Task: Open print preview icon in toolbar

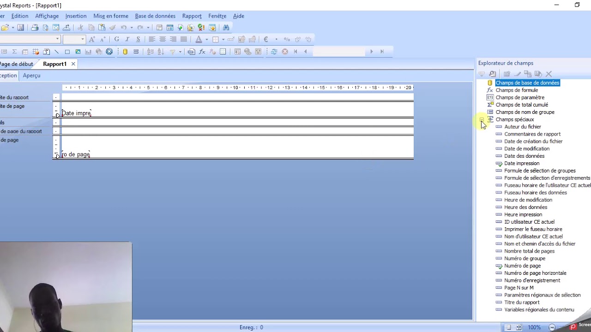Action: coord(45,28)
